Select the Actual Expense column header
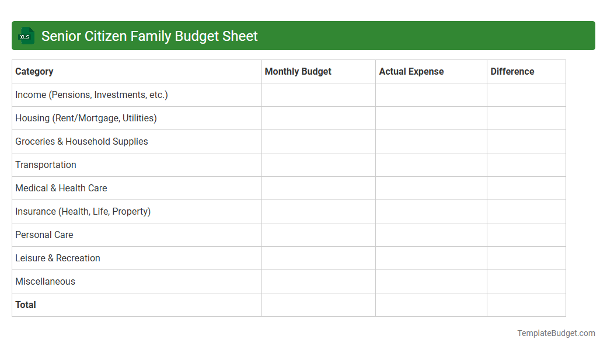The image size is (607, 350). pyautogui.click(x=411, y=71)
